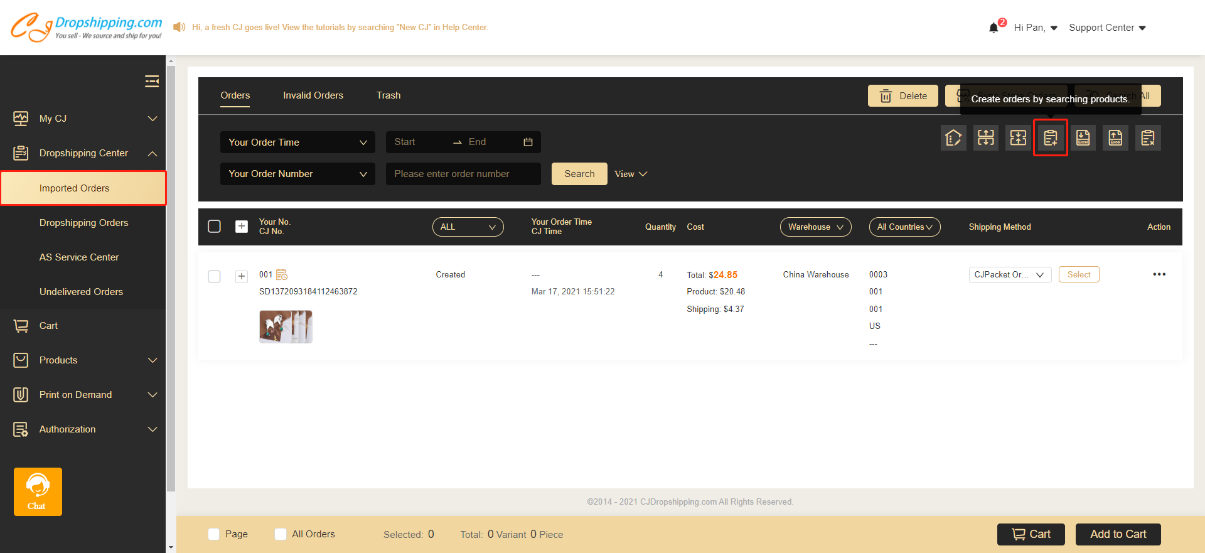Image resolution: width=1205 pixels, height=553 pixels.
Task: Open the Chat support widget
Action: click(38, 491)
